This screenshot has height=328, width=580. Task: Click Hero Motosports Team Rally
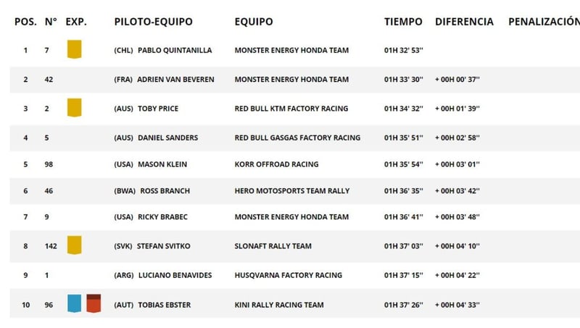click(291, 191)
